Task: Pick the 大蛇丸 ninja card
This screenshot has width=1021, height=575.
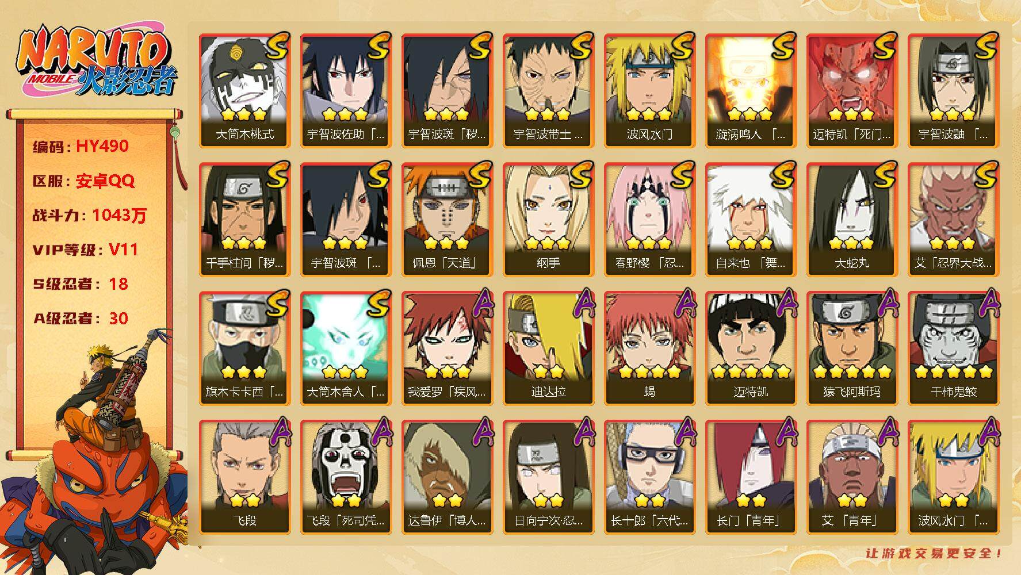Action: (852, 220)
